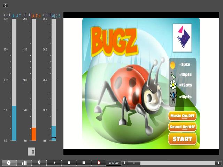
Task: Open the bar chart view icon
Action: click(24, 163)
